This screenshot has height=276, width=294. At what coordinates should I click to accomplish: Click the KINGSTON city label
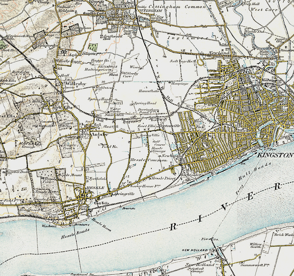(275, 155)
